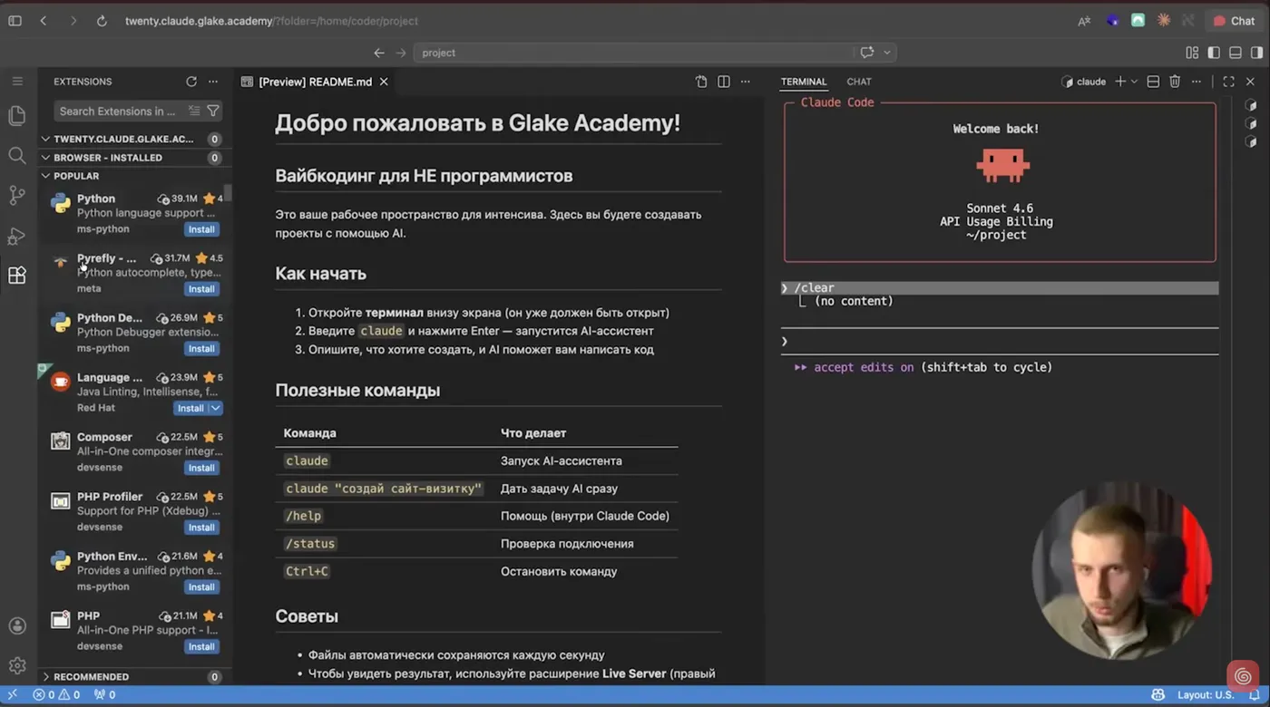The image size is (1270, 707).
Task: Go back with command center arrow
Action: pyautogui.click(x=379, y=53)
